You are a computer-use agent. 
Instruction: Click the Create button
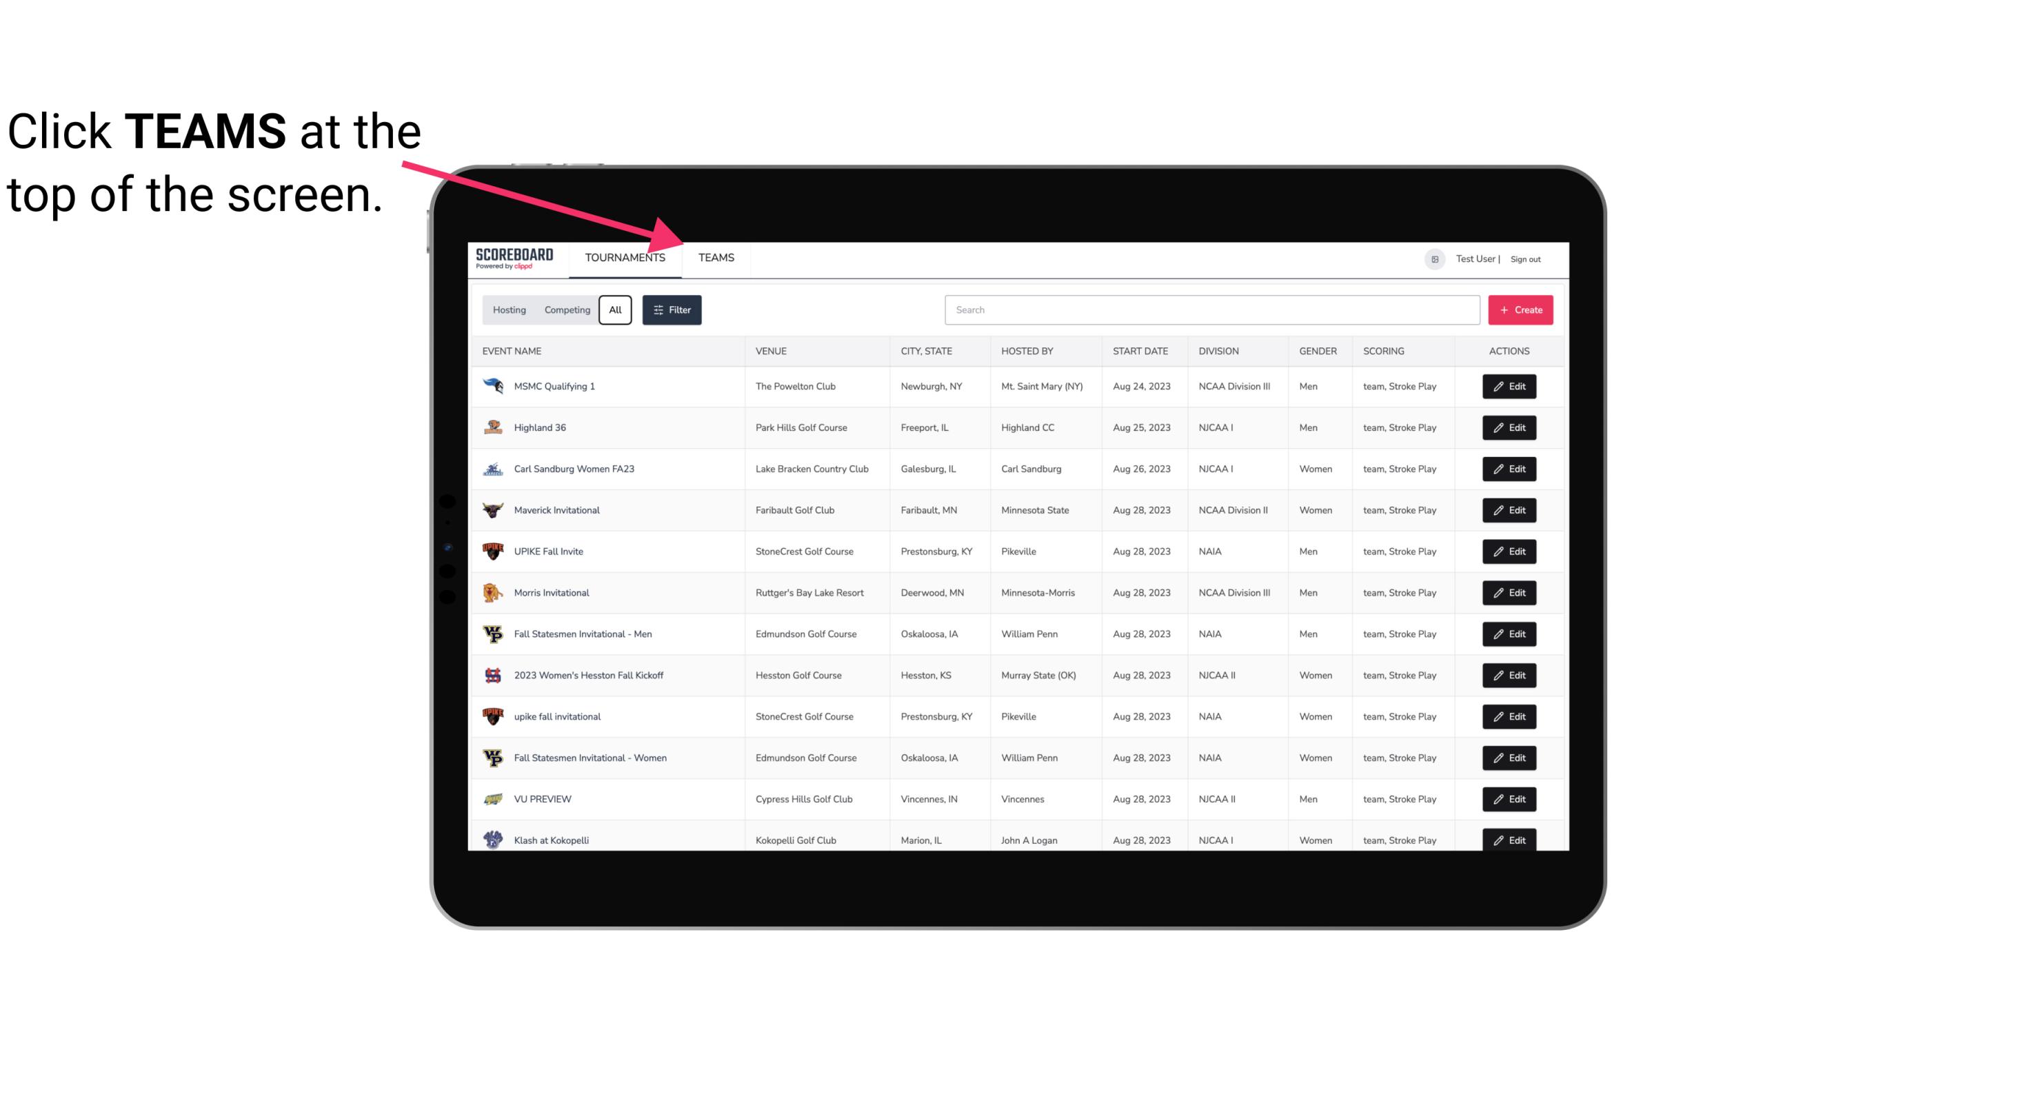(1521, 310)
